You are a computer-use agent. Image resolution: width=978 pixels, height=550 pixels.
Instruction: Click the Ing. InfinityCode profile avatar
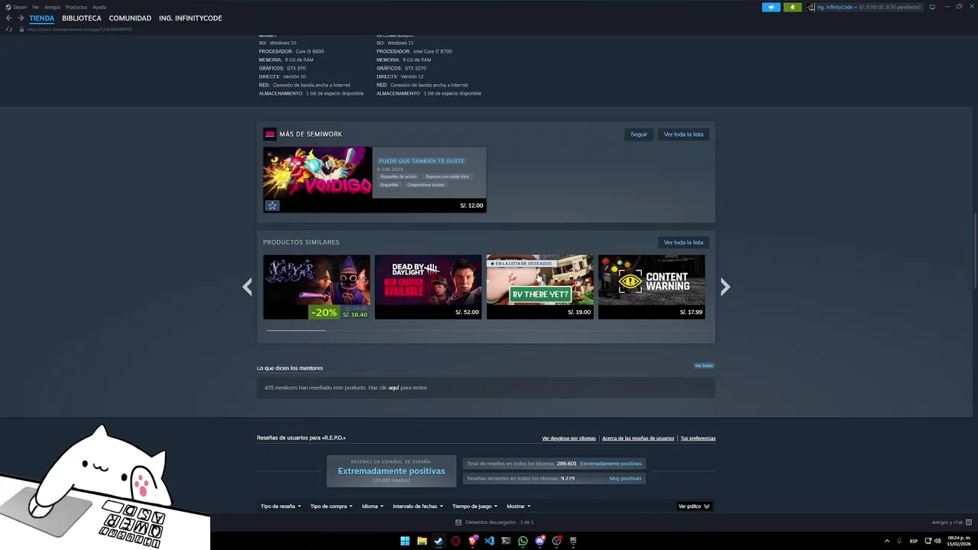[810, 7]
